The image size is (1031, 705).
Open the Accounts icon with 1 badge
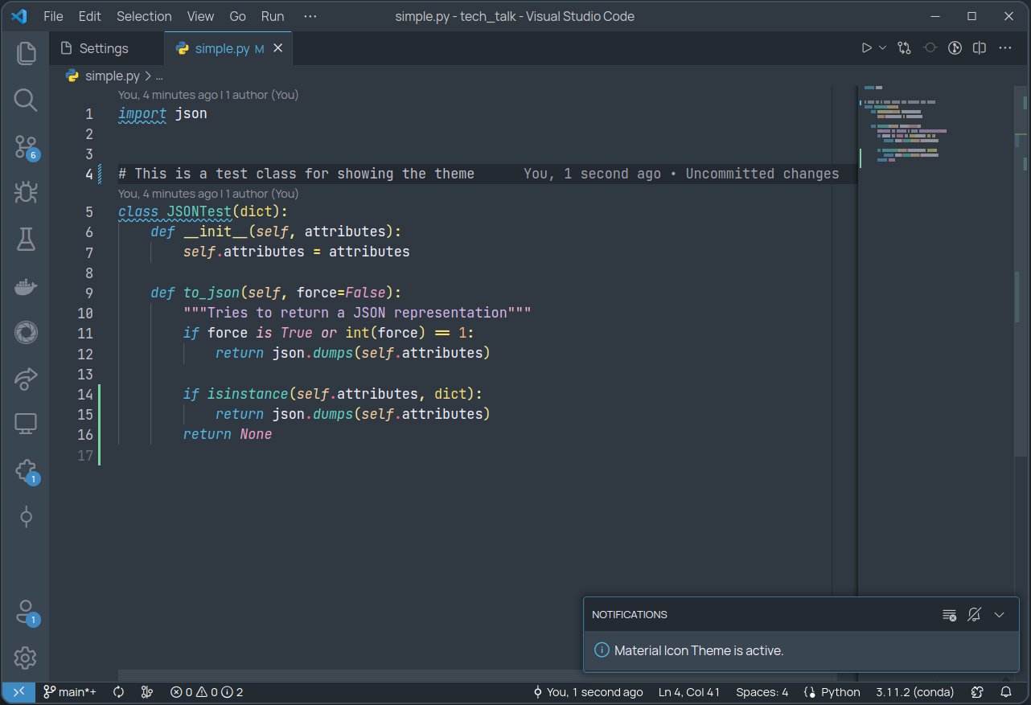26,613
